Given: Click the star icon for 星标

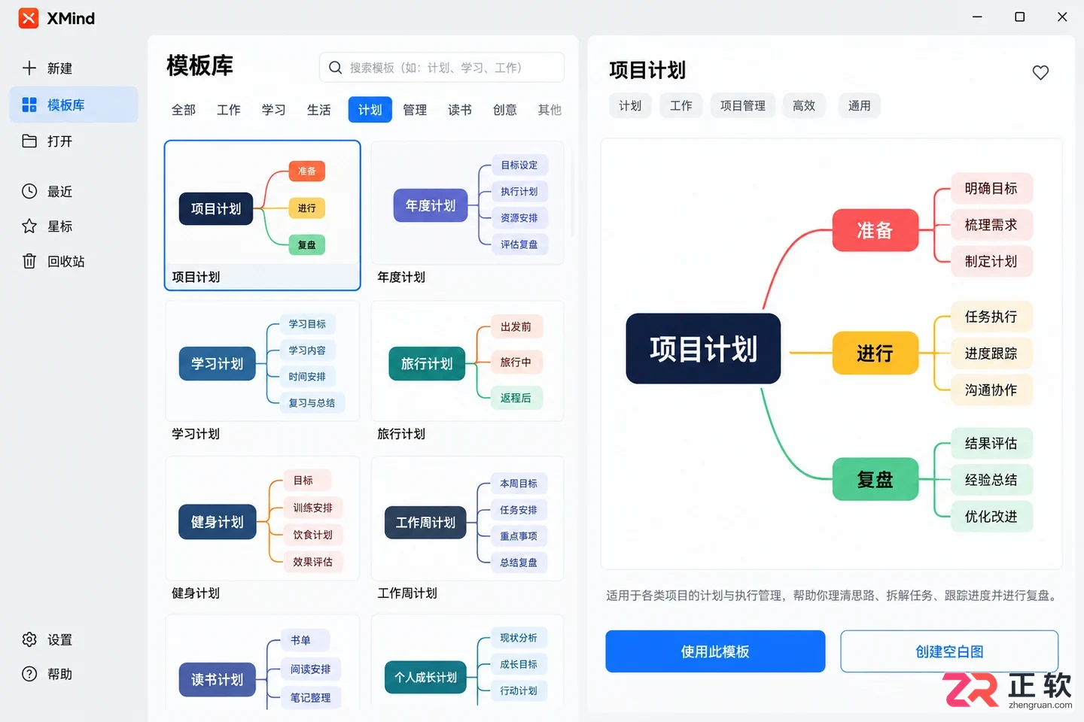Looking at the screenshot, I should point(29,226).
